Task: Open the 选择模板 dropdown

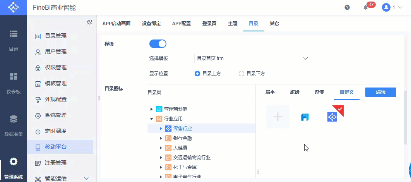Action: [x=252, y=58]
